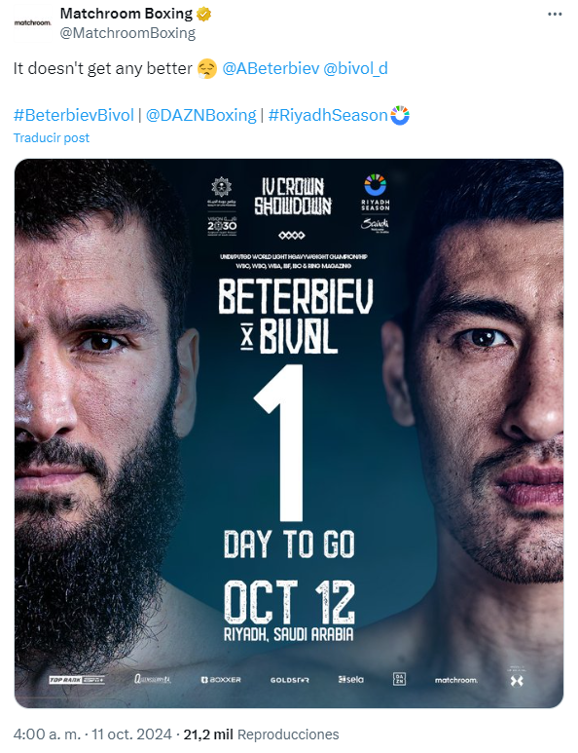578x753 pixels.
Task: Click the Top Rank logo on poster
Action: coord(77,680)
